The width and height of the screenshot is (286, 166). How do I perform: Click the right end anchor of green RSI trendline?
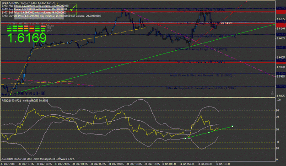point(232,126)
